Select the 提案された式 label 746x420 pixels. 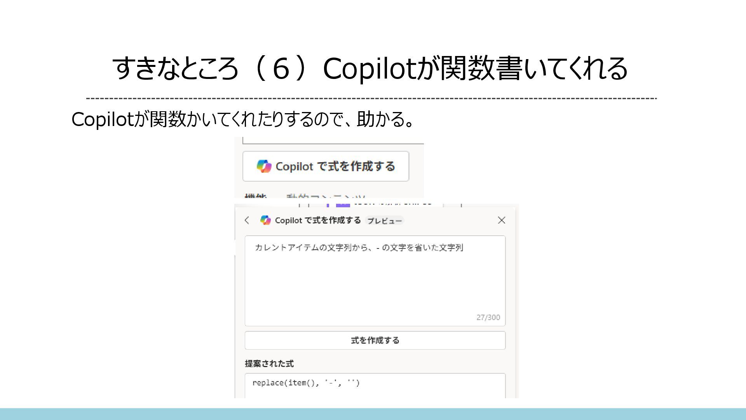coord(269,364)
